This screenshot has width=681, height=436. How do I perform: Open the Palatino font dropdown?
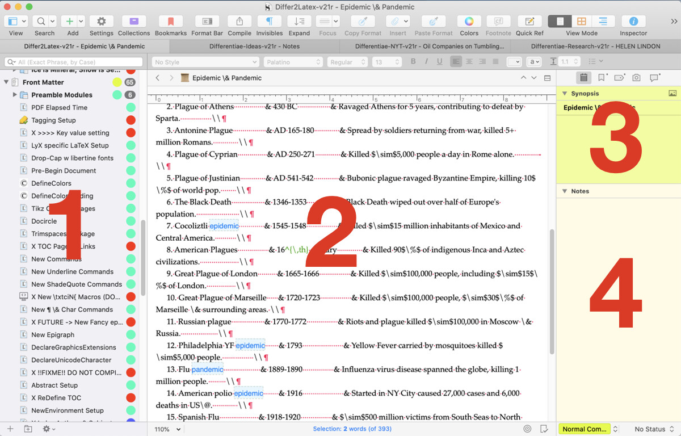coord(293,62)
